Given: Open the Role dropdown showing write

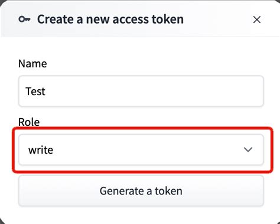Looking at the screenshot, I should pyautogui.click(x=141, y=150).
